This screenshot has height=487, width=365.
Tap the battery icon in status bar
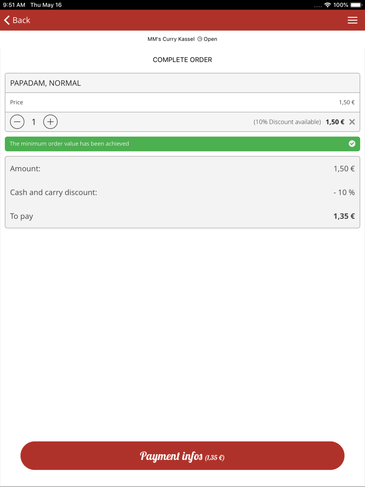(x=356, y=5)
